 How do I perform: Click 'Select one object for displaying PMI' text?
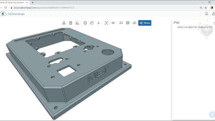[x=195, y=27]
